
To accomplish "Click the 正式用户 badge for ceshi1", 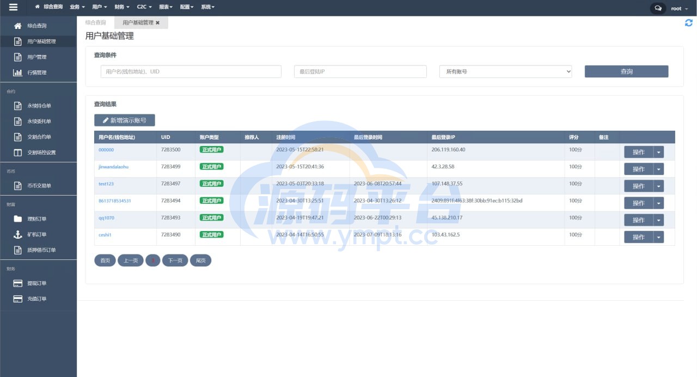I will pos(212,235).
